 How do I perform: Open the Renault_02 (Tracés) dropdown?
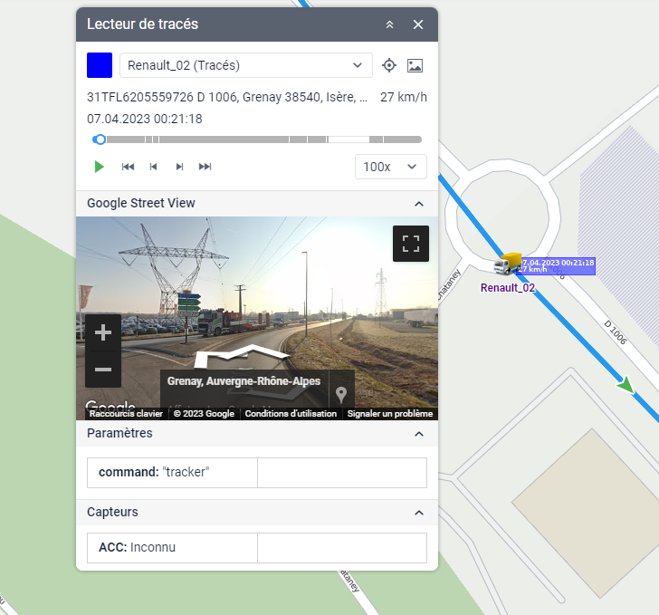click(246, 65)
